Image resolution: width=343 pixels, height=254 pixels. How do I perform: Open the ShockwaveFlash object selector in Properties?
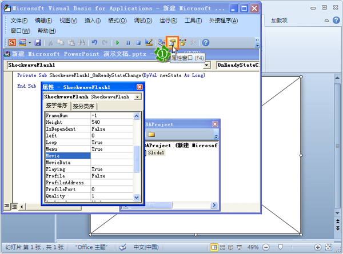[x=138, y=97]
